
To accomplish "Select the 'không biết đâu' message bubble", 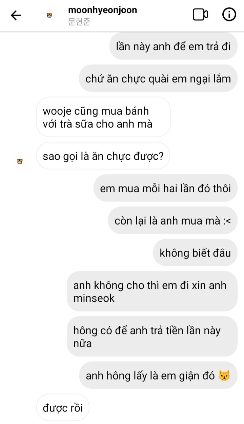I will coord(195,253).
